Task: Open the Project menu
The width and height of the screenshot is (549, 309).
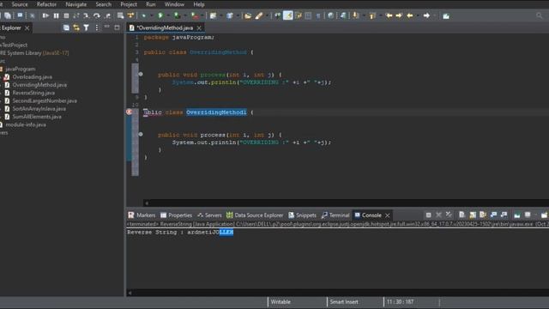Action: [129, 4]
